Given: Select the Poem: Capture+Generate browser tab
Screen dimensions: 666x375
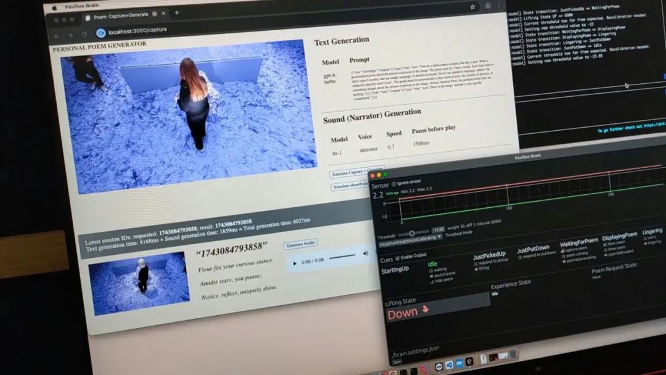Looking at the screenshot, I should (120, 16).
